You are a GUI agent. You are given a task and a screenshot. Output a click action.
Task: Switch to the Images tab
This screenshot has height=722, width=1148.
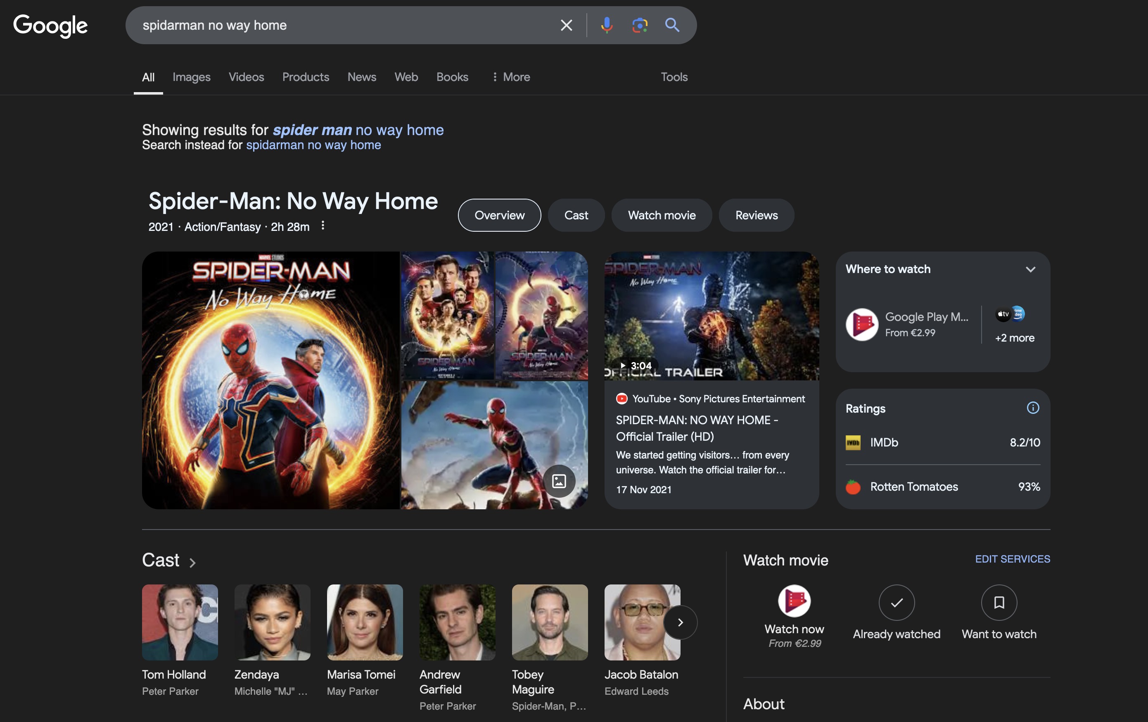(x=191, y=77)
